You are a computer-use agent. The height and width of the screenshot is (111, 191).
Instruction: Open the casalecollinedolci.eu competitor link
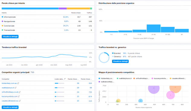(x=10, y=101)
